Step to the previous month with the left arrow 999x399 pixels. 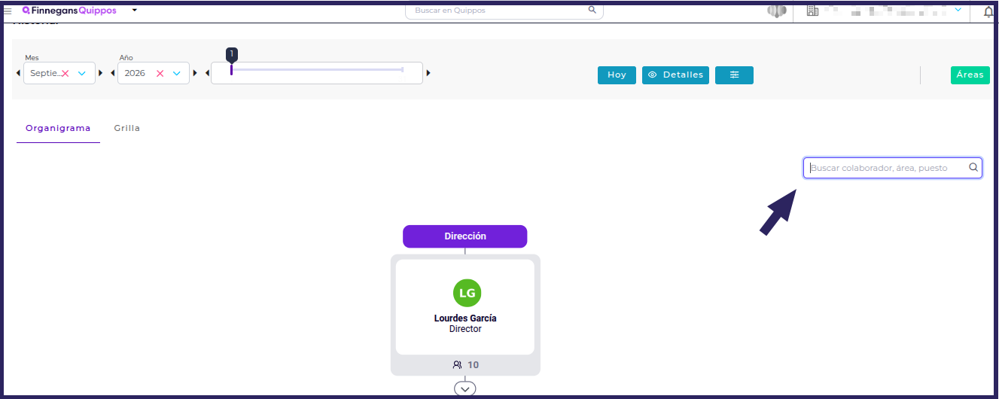(18, 73)
